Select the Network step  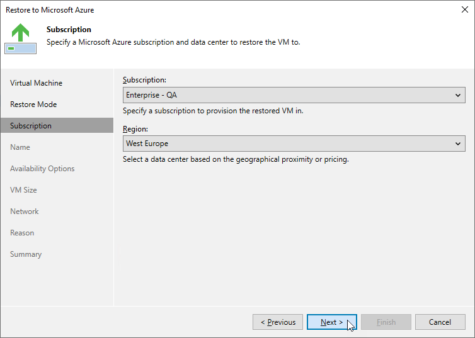[24, 211]
